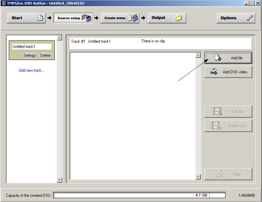Click the 'There is no clip.' text

pos(153,41)
